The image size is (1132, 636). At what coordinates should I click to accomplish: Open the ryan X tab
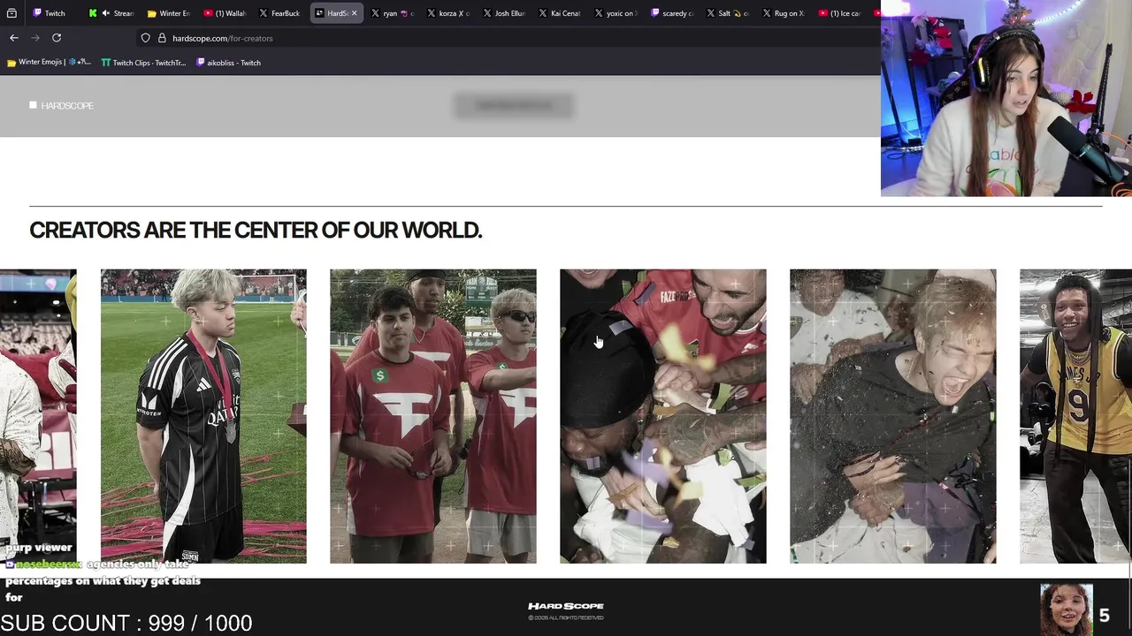coord(392,13)
